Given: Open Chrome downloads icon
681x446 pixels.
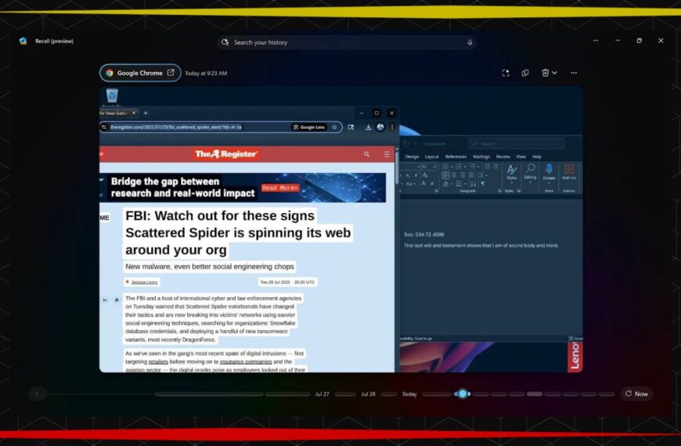Looking at the screenshot, I should (369, 127).
